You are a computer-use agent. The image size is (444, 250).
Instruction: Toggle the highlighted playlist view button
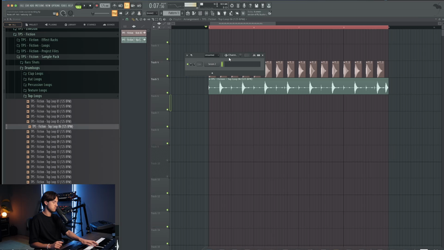click(x=114, y=13)
